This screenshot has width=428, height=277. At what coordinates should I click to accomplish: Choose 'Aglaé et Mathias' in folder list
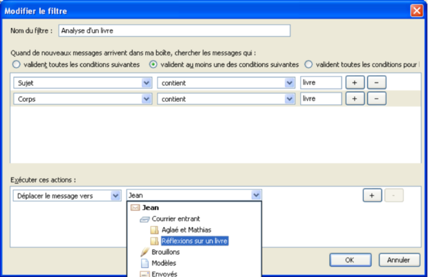187,230
